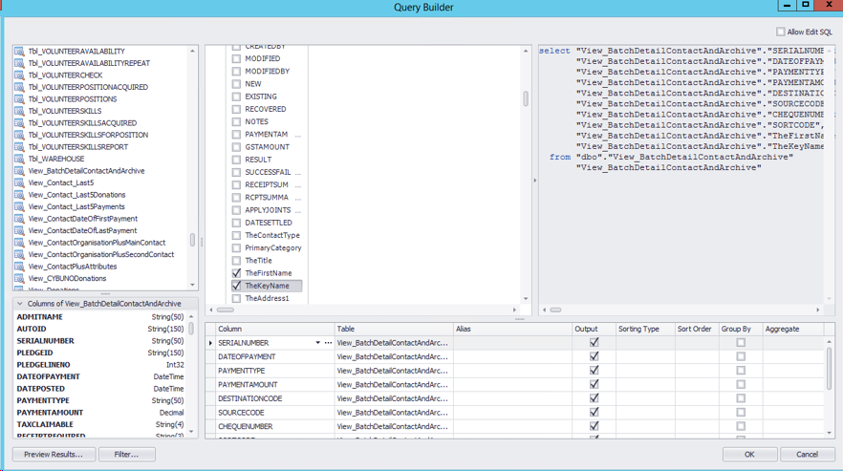
Task: Click the grid scroll-down arrow
Action: [x=829, y=433]
